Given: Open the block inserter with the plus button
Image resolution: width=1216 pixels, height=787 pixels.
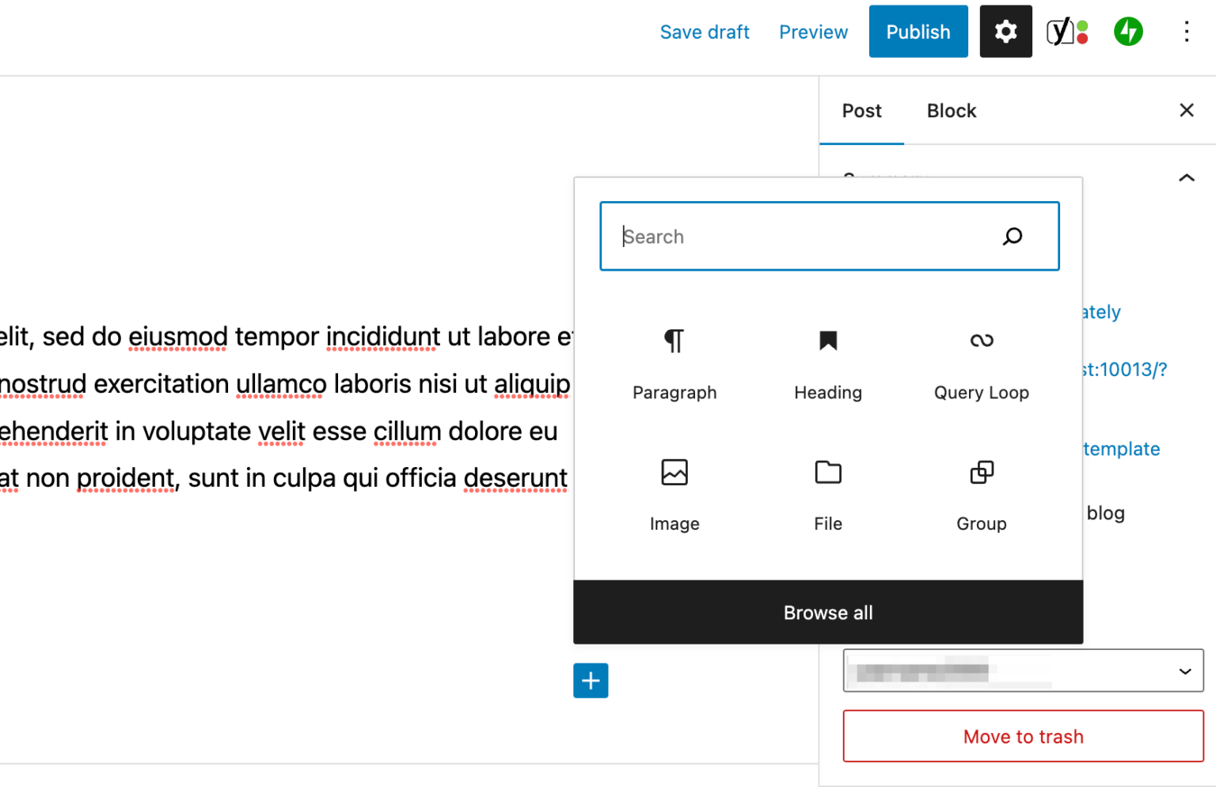Looking at the screenshot, I should (590, 680).
